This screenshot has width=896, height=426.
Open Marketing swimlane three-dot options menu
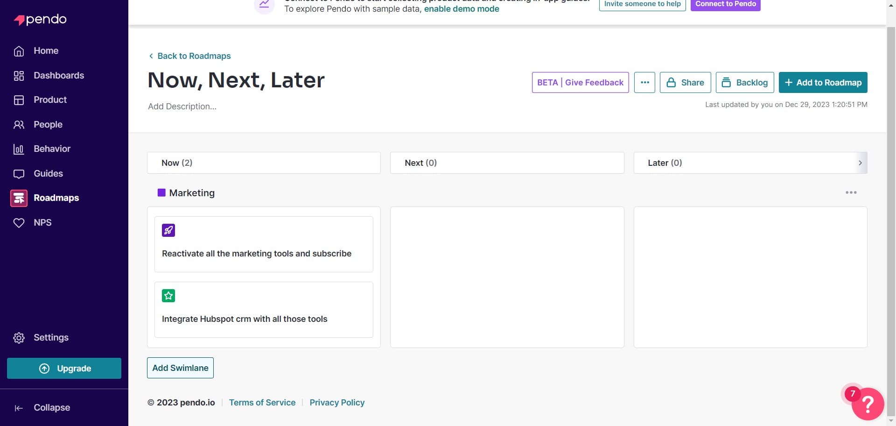851,192
